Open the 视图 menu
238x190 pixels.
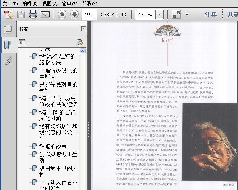[x=50, y=3]
